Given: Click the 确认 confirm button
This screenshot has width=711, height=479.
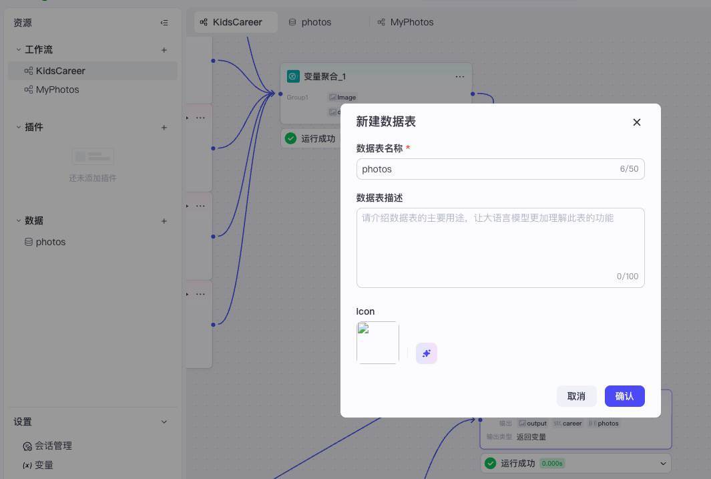Looking at the screenshot, I should pyautogui.click(x=624, y=395).
